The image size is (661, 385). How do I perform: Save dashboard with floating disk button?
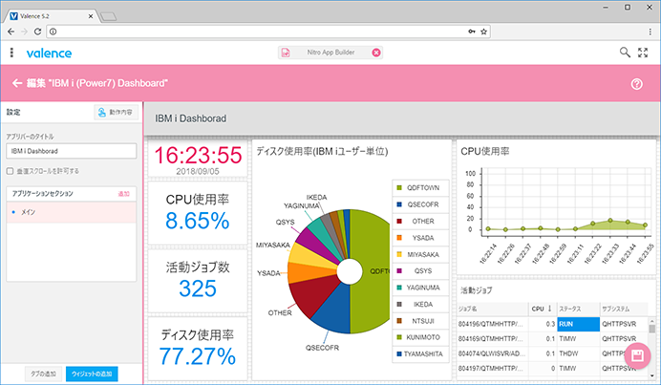point(637,356)
